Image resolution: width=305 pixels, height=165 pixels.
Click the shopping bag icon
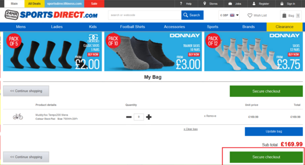[x=284, y=15]
